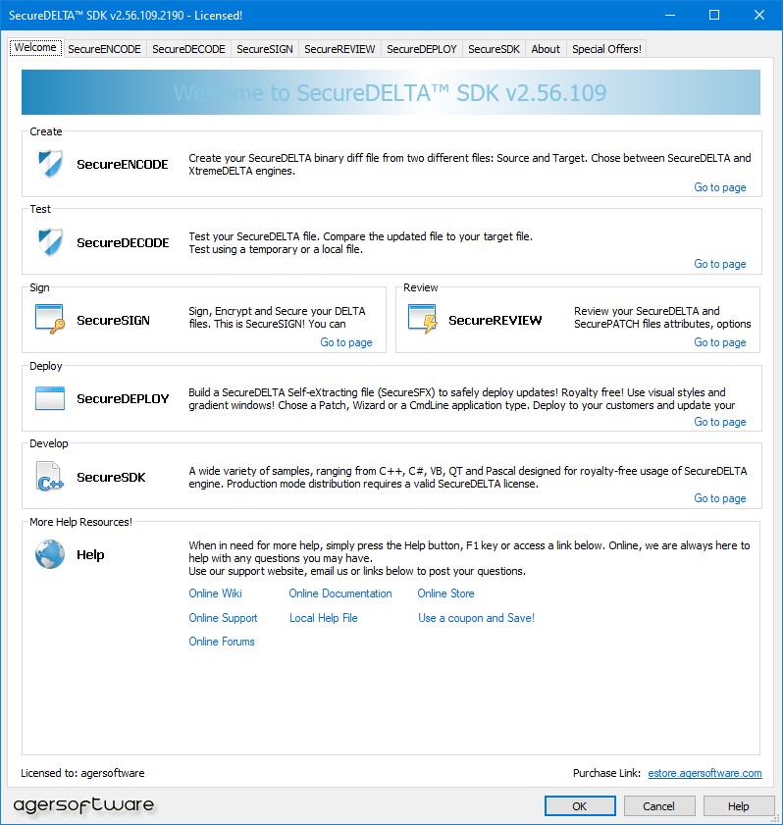Click the SecureSDK C++ file icon
Viewport: 783px width, 825px height.
[x=50, y=476]
